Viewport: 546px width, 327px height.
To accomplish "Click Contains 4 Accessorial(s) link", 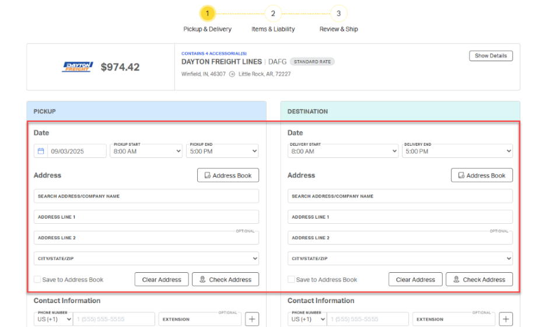I will click(x=214, y=54).
